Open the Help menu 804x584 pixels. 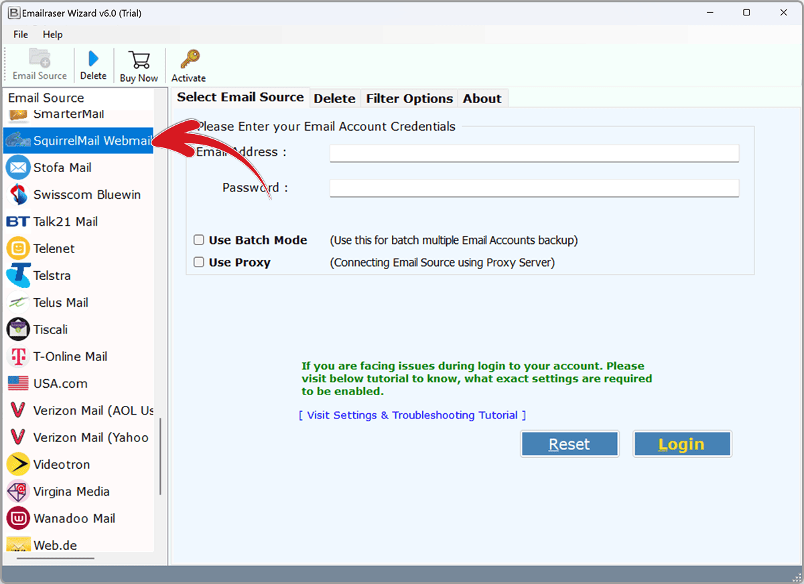pyautogui.click(x=52, y=34)
